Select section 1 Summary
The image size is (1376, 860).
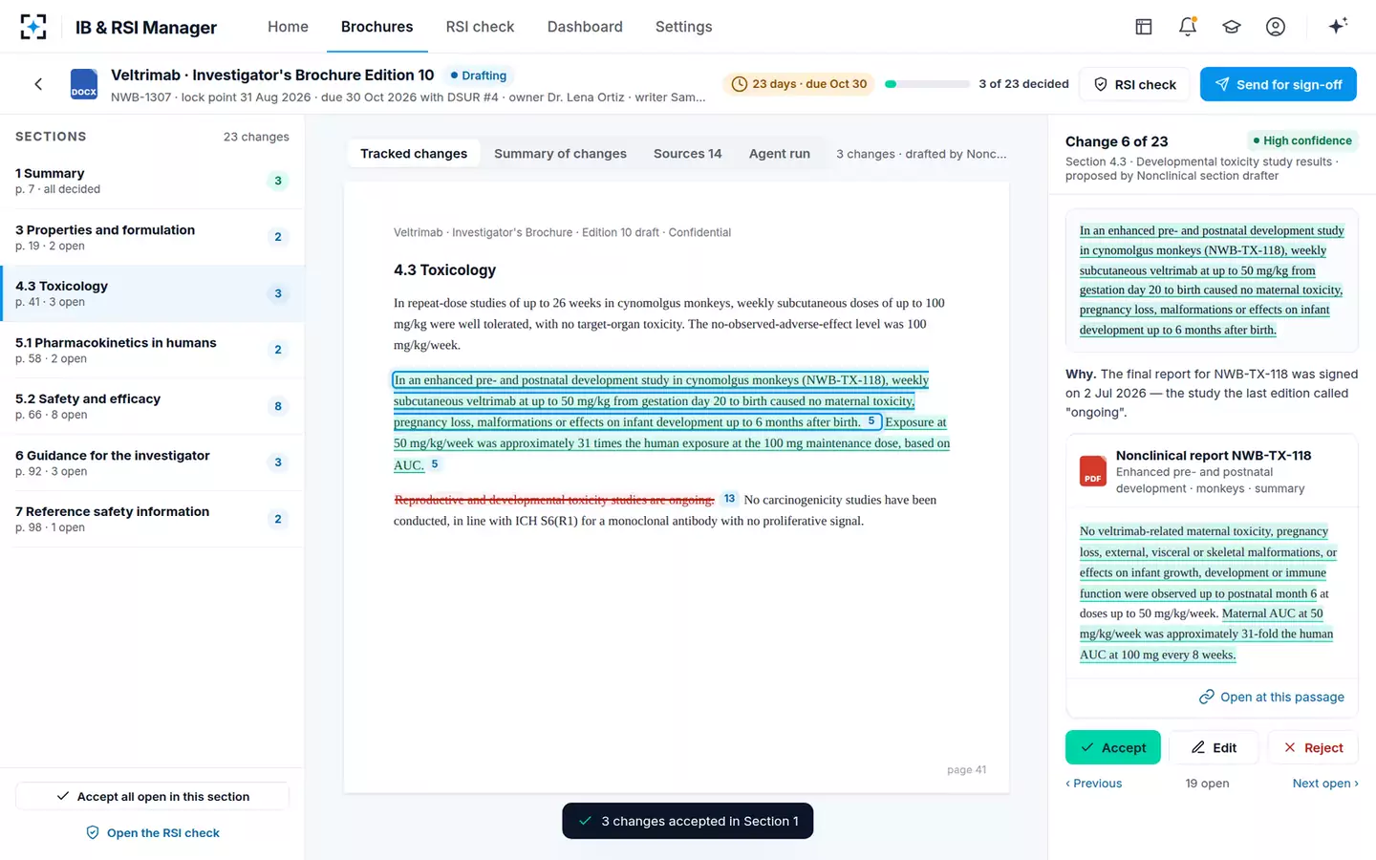(x=152, y=181)
